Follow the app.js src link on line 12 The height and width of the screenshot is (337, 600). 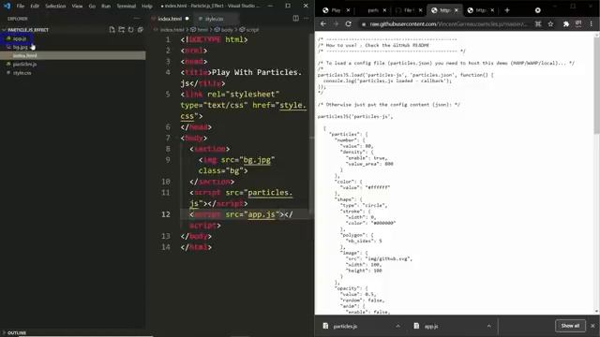point(262,214)
